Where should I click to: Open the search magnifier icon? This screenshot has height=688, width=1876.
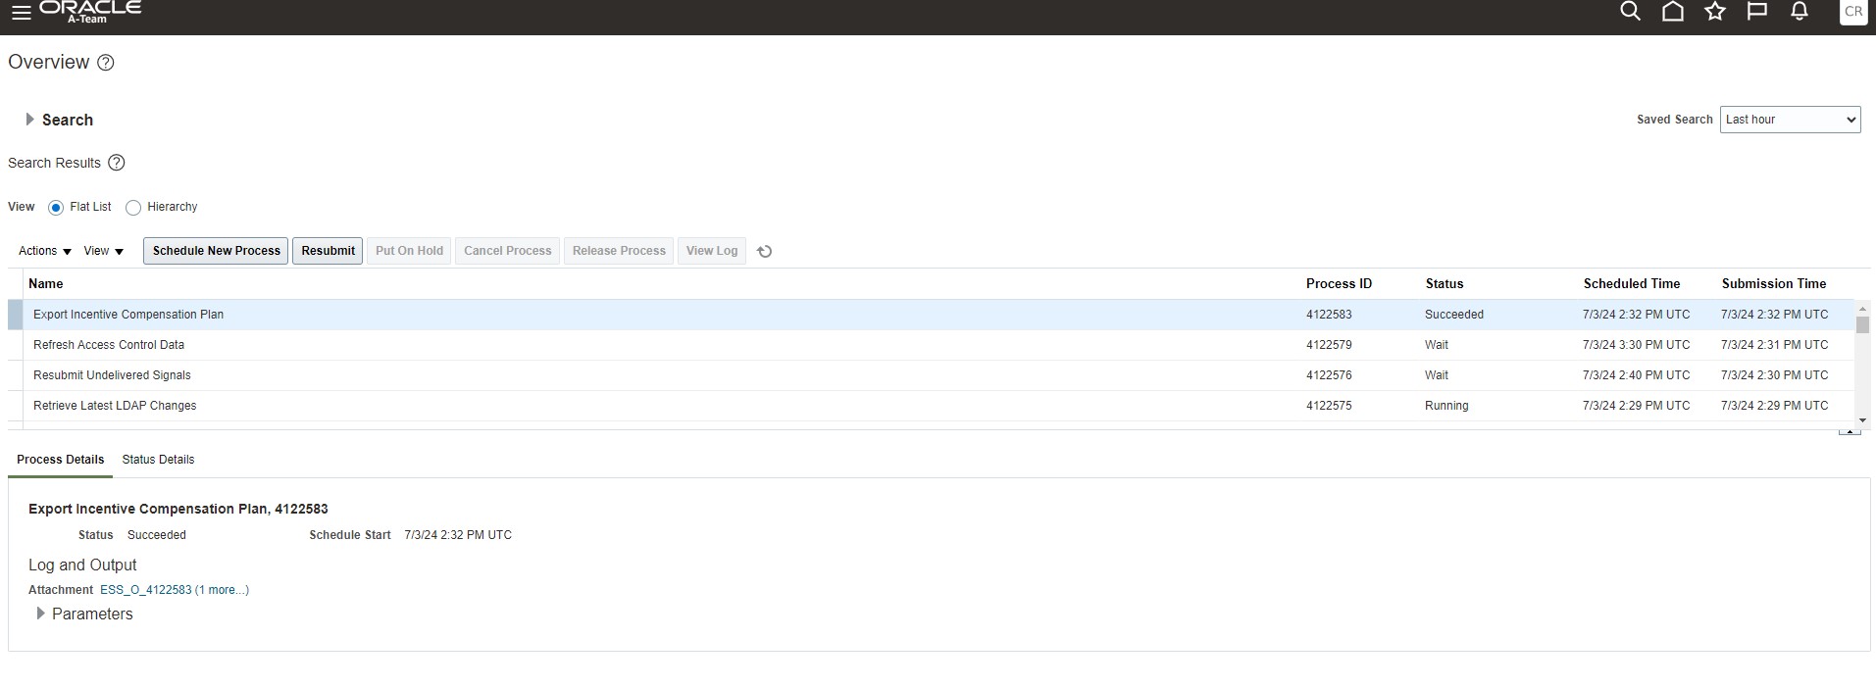click(1630, 11)
